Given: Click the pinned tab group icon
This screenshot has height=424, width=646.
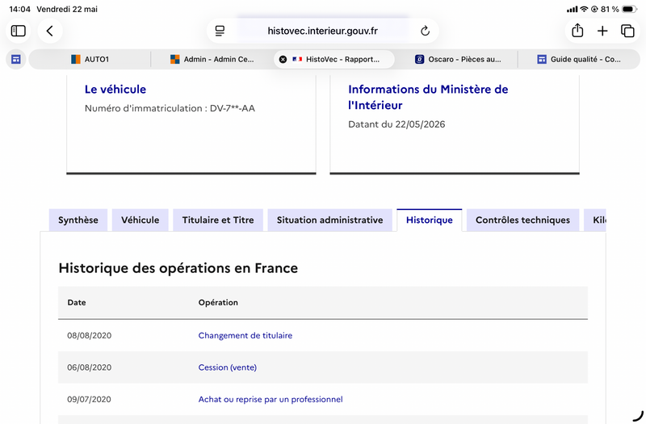Looking at the screenshot, I should click(x=15, y=59).
